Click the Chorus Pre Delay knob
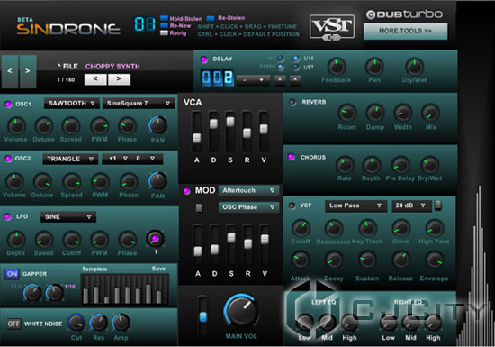 point(400,165)
